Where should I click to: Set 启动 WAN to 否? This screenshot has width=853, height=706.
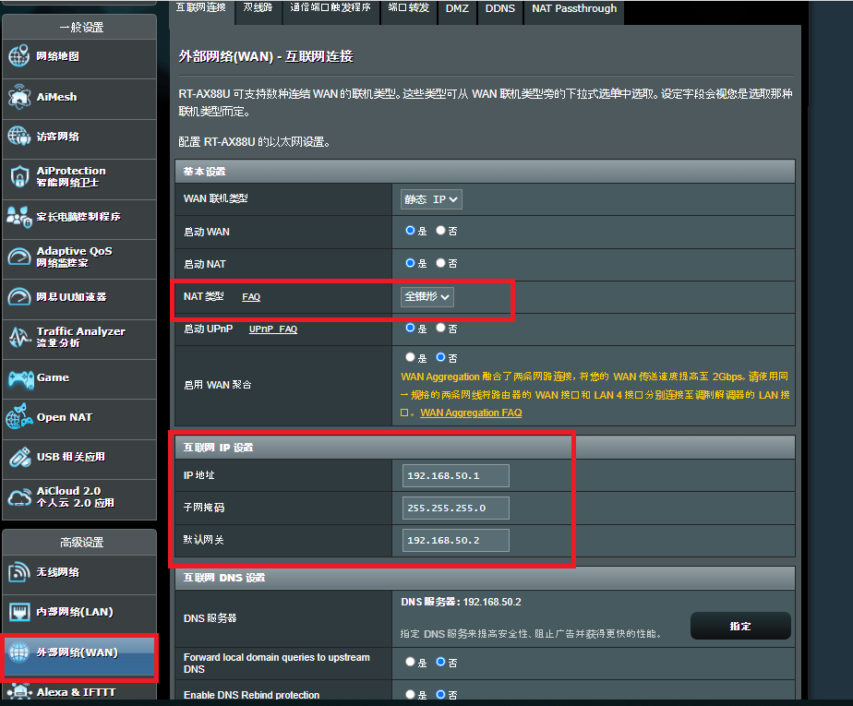click(440, 231)
